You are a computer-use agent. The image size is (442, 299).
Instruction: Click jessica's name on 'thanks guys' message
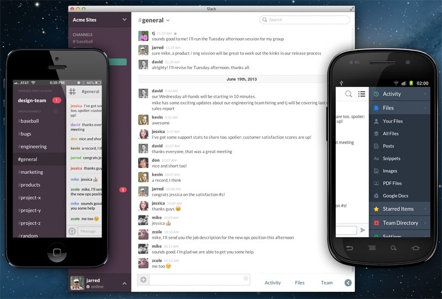[x=158, y=203]
